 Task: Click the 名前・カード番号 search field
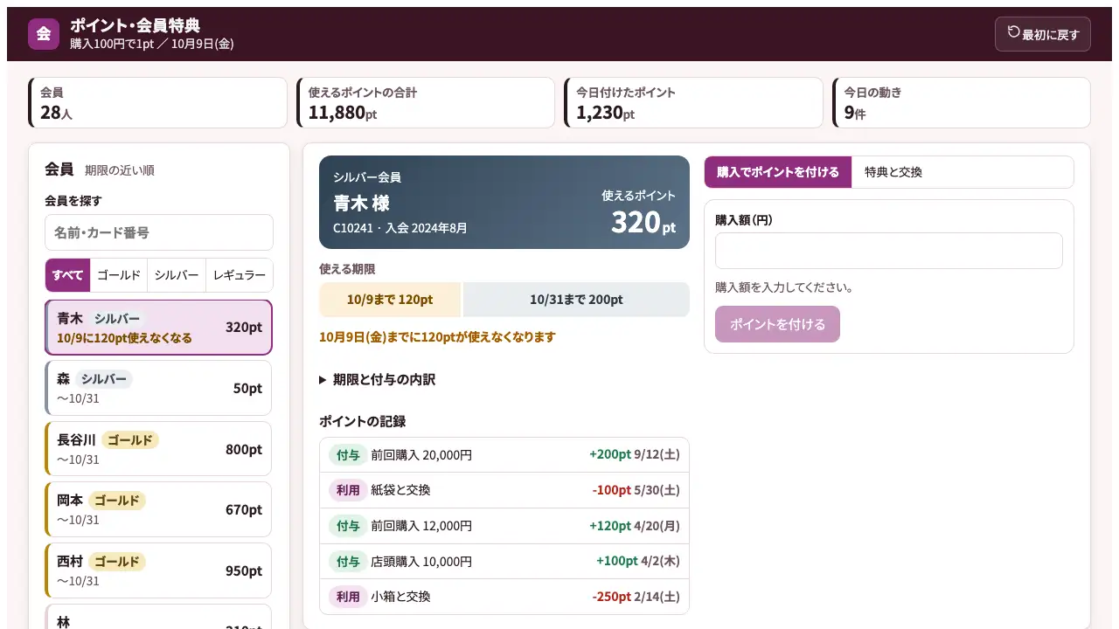(x=159, y=232)
